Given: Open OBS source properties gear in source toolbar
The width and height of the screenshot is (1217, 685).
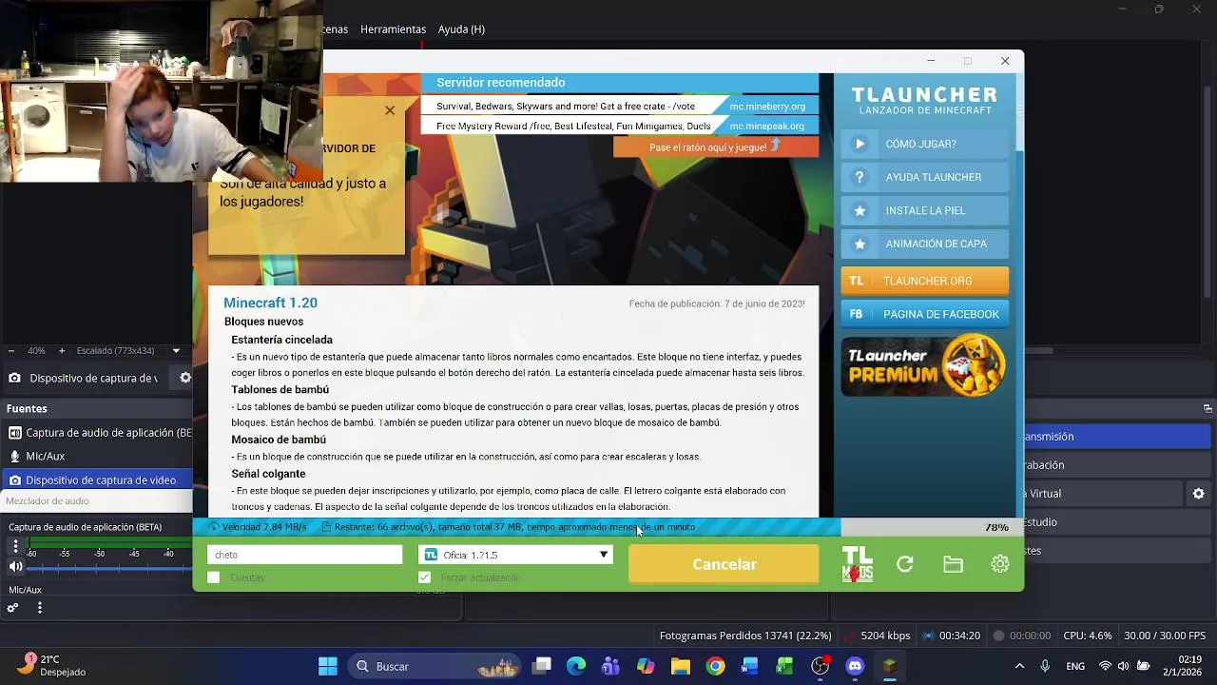Looking at the screenshot, I should (185, 378).
